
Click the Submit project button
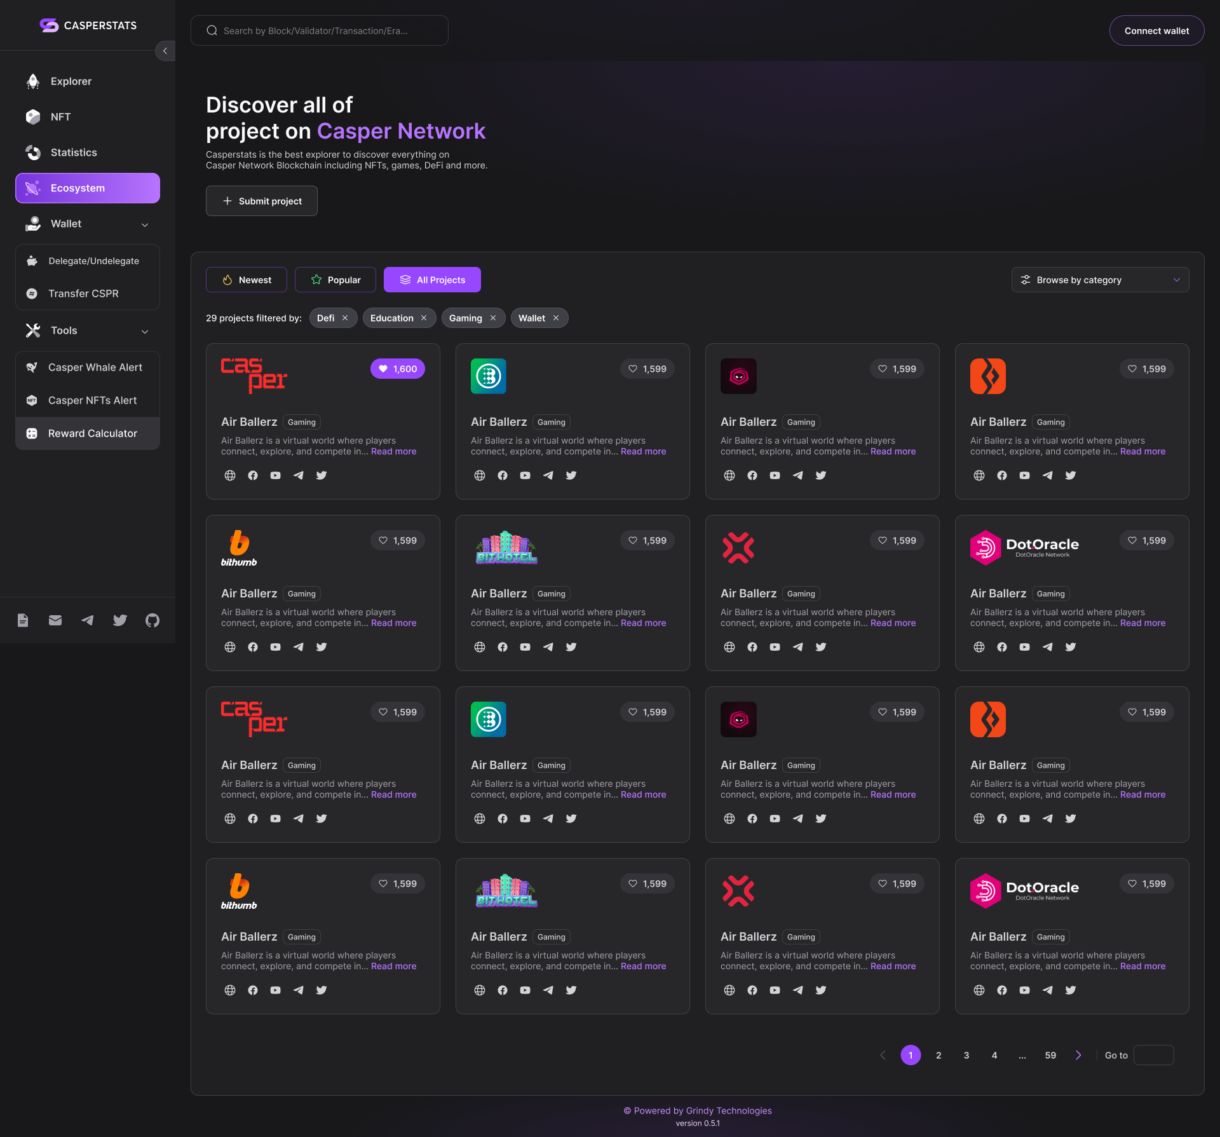click(261, 201)
